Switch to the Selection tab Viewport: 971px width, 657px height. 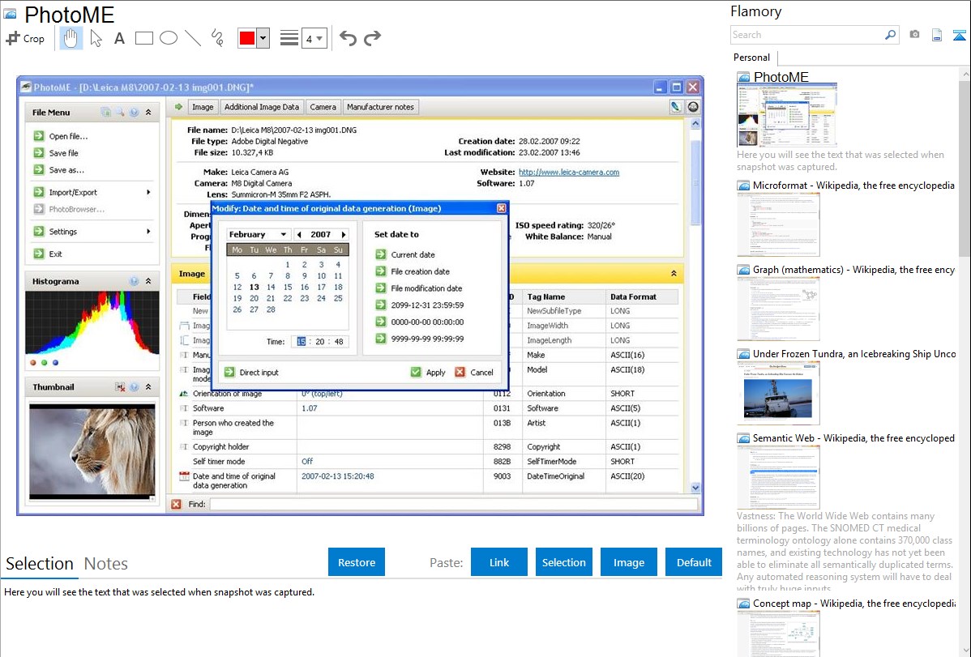[40, 564]
